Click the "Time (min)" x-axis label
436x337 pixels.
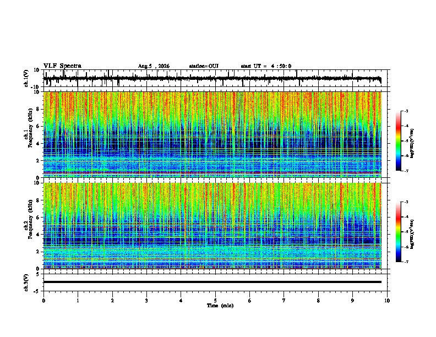220,306
